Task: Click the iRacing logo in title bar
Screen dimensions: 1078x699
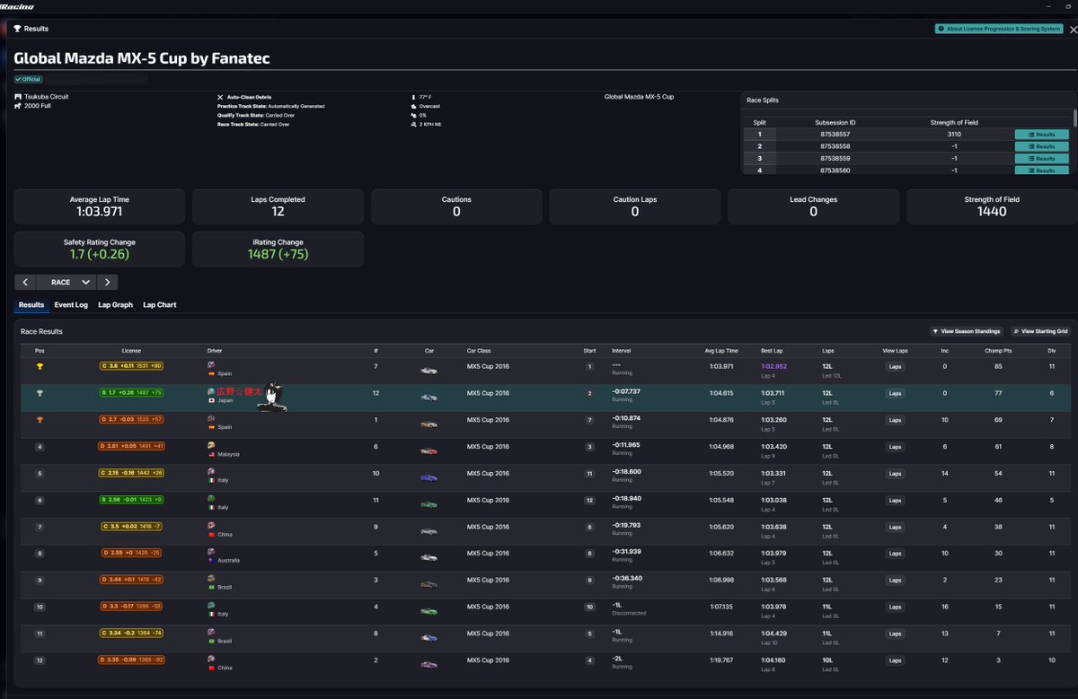Action: (17, 5)
